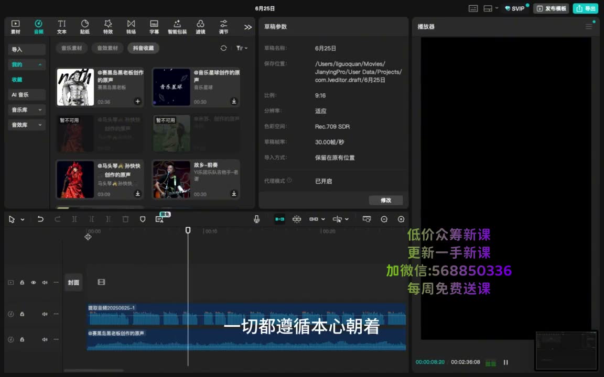Open AI 音乐 in sidebar

coord(27,95)
